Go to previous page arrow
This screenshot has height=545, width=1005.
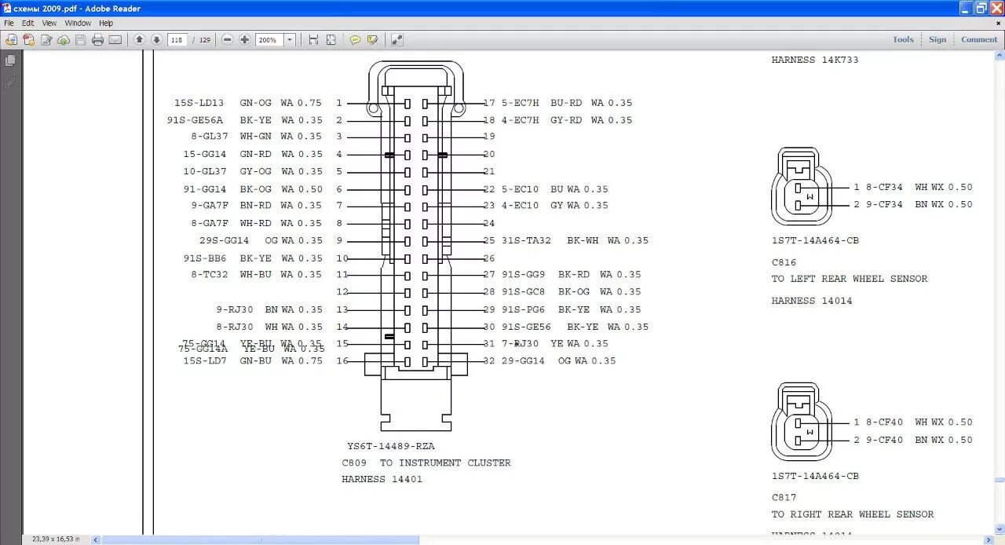(140, 40)
